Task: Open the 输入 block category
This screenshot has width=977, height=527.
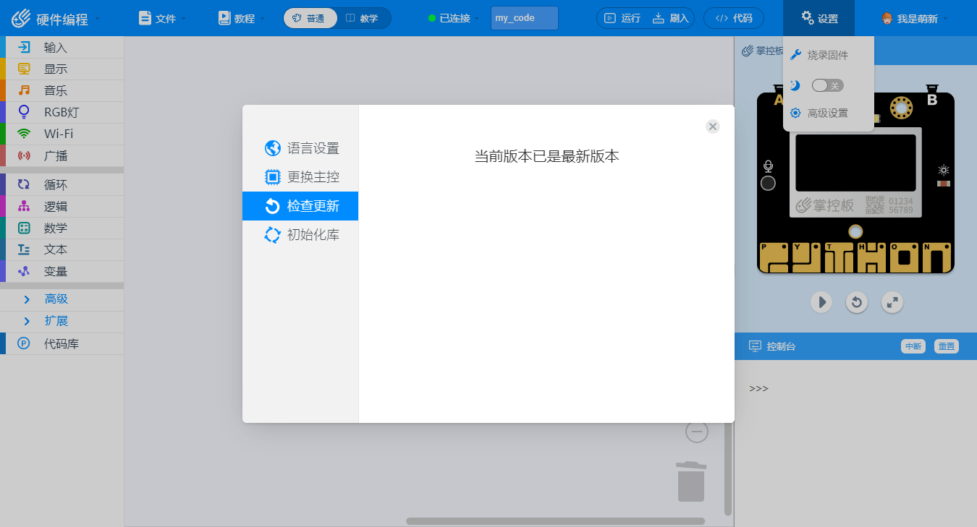Action: pyautogui.click(x=62, y=48)
